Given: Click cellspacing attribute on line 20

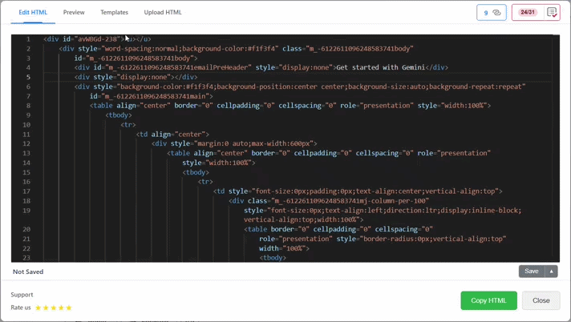Looking at the screenshot, I should (x=404, y=229).
